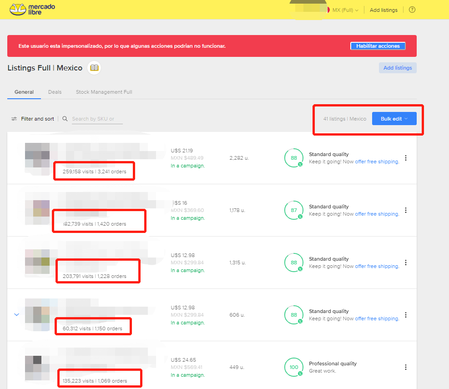Image resolution: width=449 pixels, height=389 pixels.
Task: Expand the MX (Full) site dropdown
Action: coord(345,10)
